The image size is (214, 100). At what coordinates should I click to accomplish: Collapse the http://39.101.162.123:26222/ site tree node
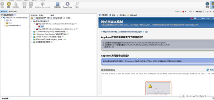[2, 18]
